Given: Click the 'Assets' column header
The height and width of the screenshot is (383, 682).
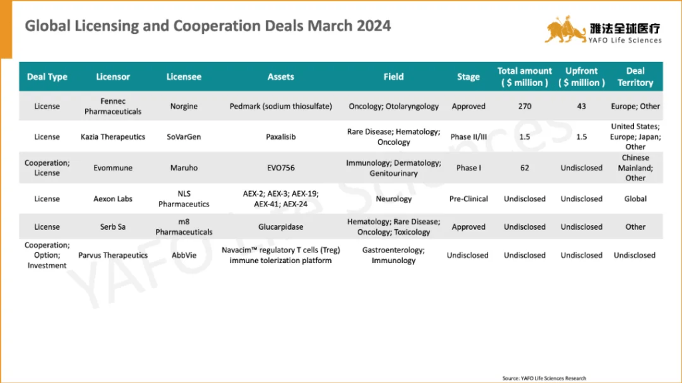Looking at the screenshot, I should (x=280, y=77).
